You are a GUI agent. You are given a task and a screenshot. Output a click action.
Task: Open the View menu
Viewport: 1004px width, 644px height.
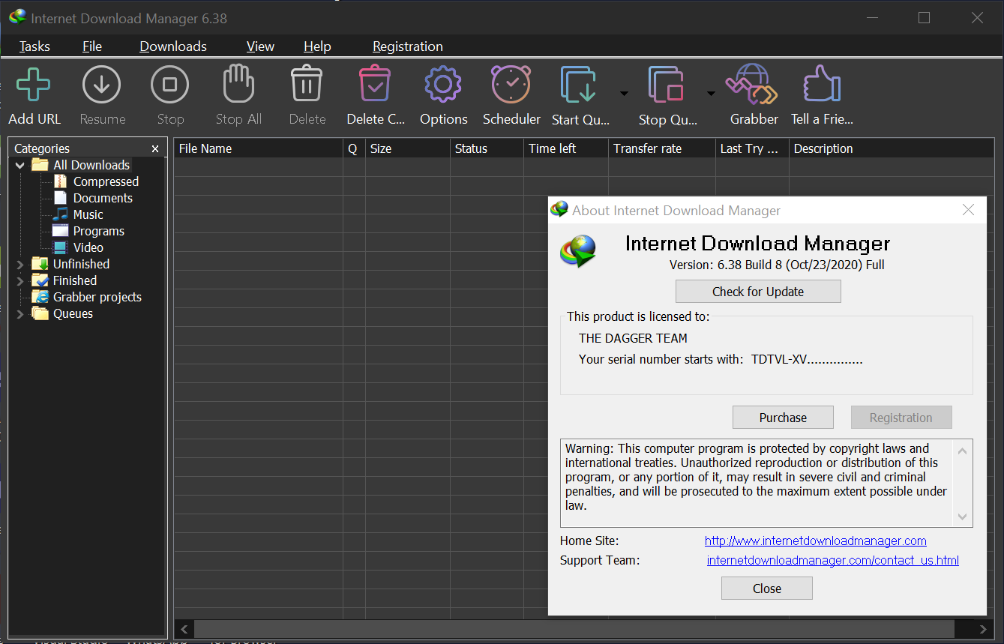coord(260,46)
